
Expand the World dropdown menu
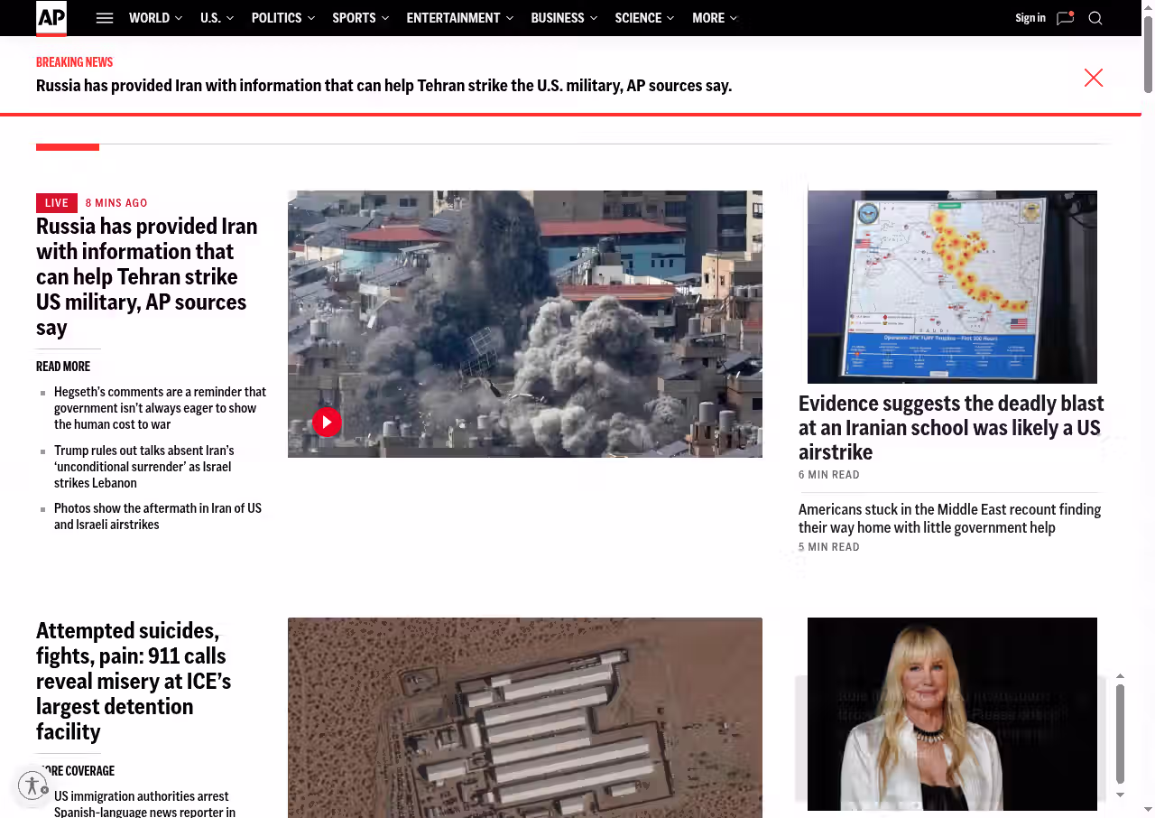[155, 18]
